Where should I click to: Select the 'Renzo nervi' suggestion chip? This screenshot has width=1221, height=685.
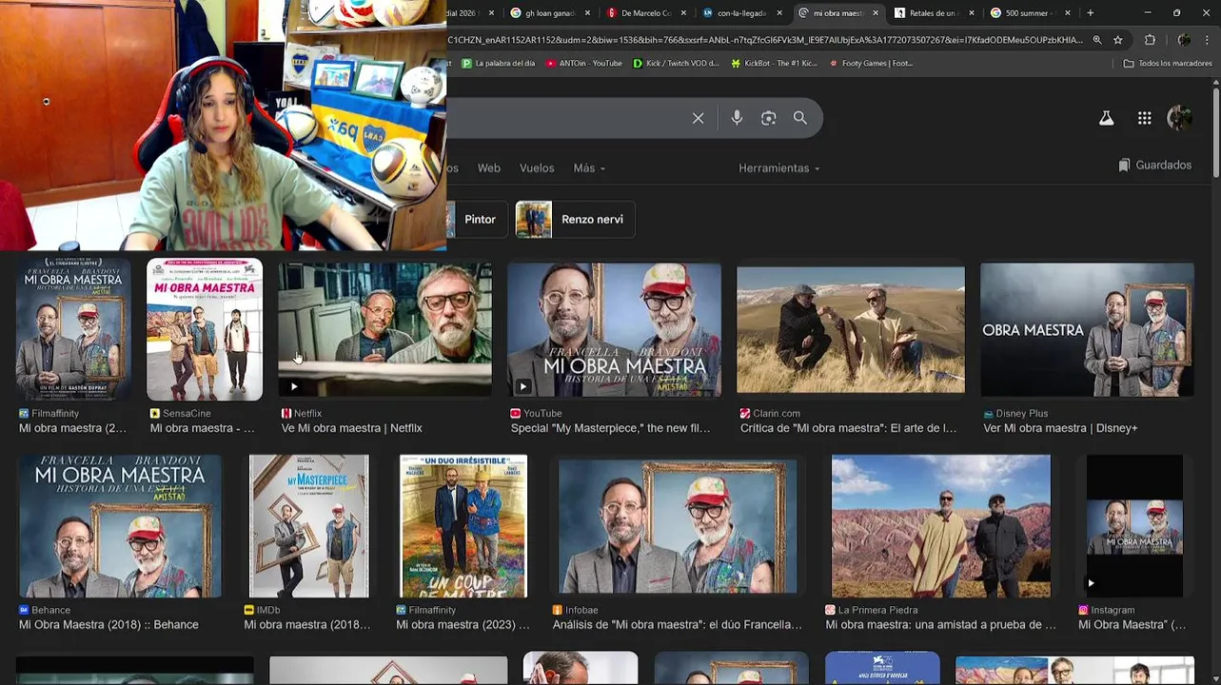coord(575,220)
